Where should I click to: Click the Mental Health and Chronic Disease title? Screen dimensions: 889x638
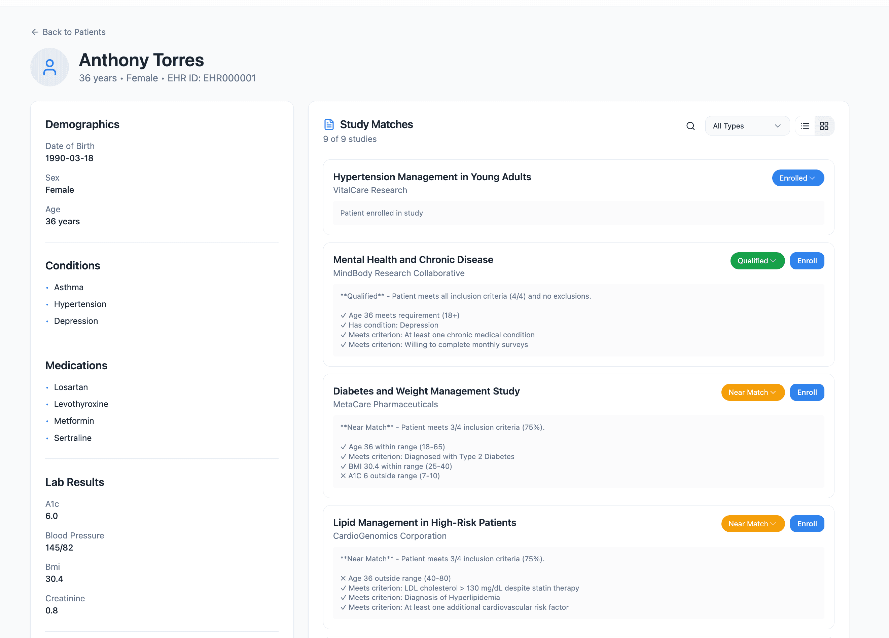(413, 259)
